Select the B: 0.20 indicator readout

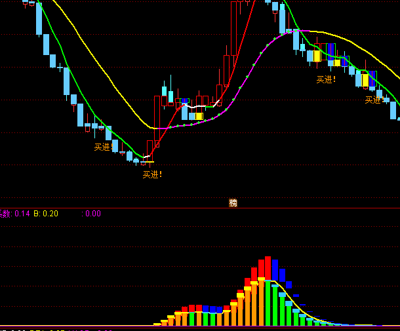[46, 214]
